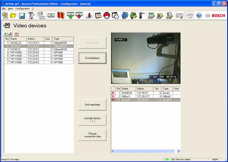
Task: Click the person with key authorizations icon
Action: (134, 15)
